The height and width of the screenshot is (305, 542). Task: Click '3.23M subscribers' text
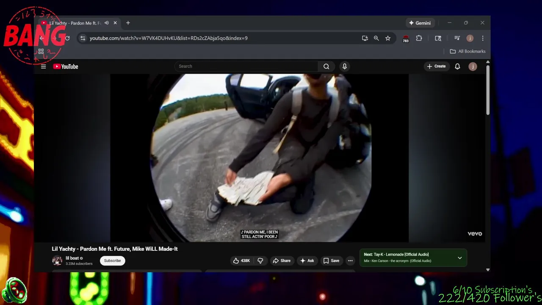coord(79,264)
